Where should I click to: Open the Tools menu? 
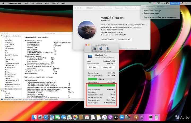(x=26, y=3)
